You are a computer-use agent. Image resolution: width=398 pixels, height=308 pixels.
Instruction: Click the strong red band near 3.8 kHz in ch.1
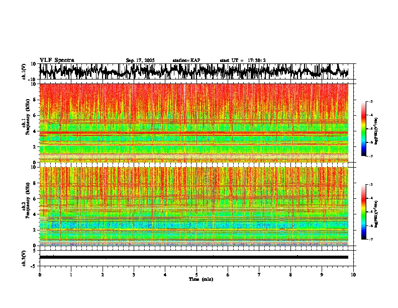click(194, 133)
